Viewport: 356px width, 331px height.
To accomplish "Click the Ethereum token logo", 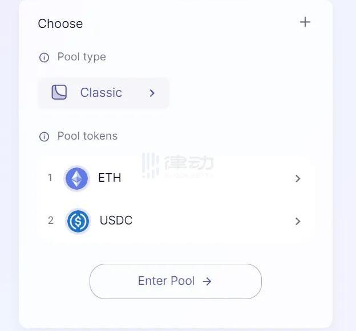I will tap(76, 178).
